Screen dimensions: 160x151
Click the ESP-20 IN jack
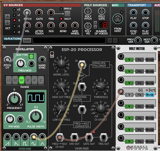click(82, 65)
